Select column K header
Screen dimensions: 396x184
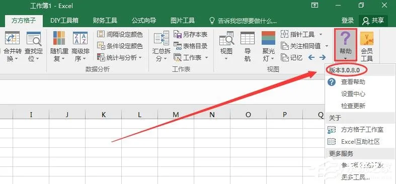(104, 115)
